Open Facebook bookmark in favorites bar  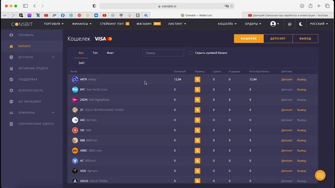pyautogui.click(x=63, y=15)
